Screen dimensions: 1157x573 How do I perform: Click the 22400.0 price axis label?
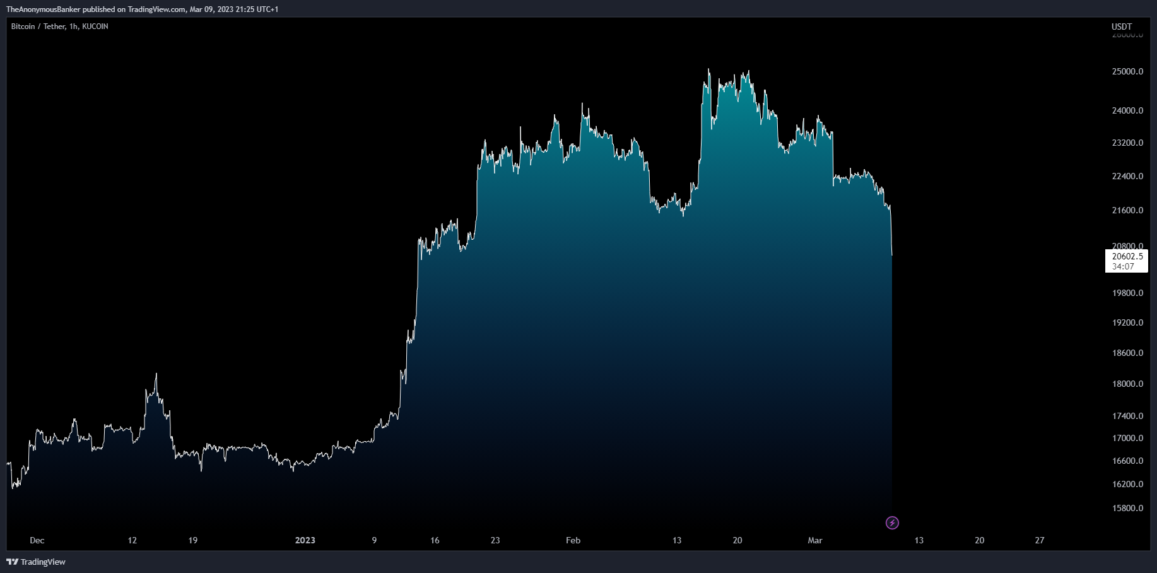tap(1127, 176)
